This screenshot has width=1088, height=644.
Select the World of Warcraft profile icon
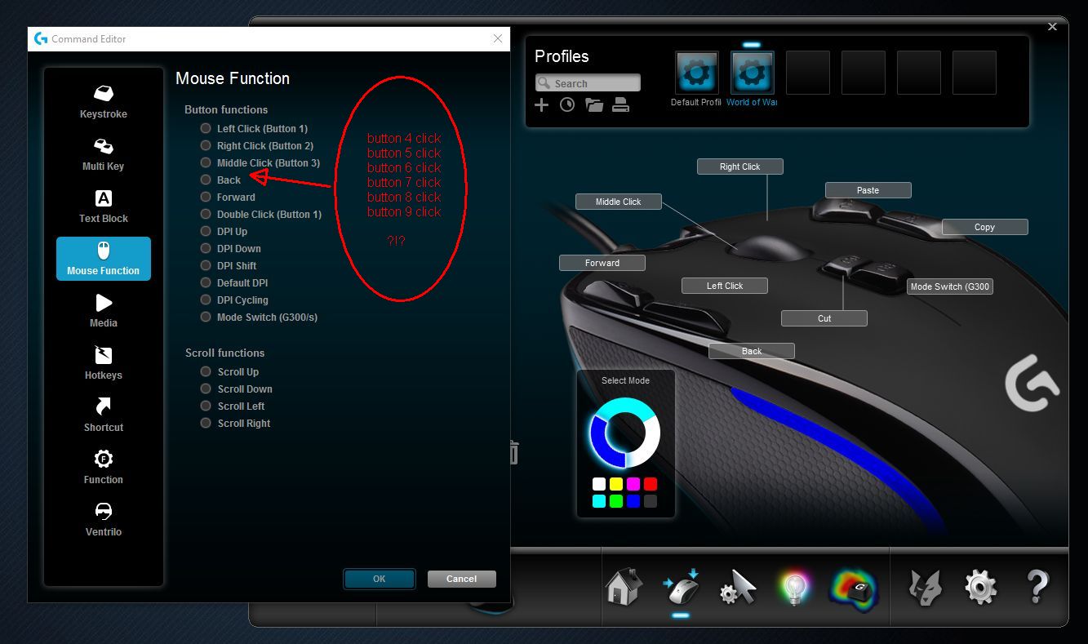753,73
